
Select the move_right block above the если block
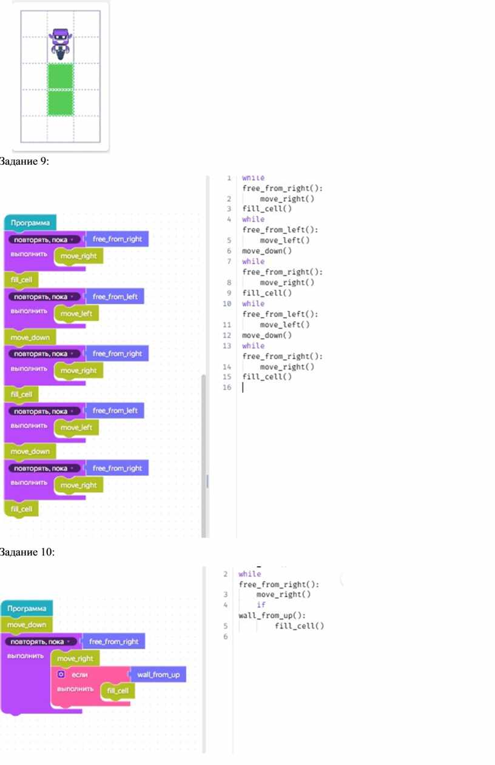tap(75, 658)
